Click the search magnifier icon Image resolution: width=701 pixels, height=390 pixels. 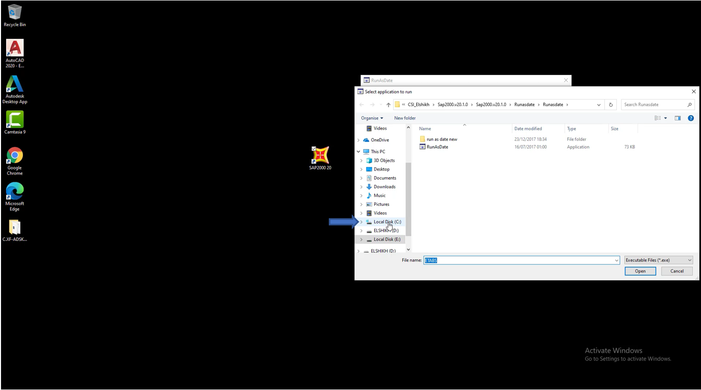click(690, 105)
